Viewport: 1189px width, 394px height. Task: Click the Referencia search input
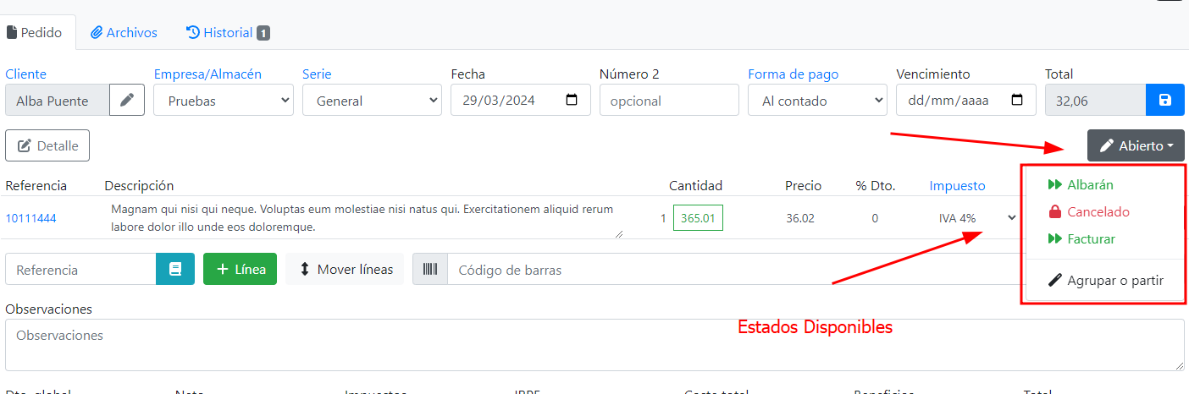click(80, 269)
